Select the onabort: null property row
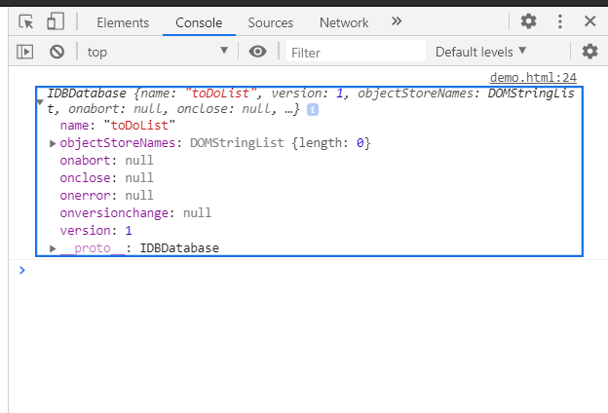This screenshot has width=608, height=413. pyautogui.click(x=106, y=160)
